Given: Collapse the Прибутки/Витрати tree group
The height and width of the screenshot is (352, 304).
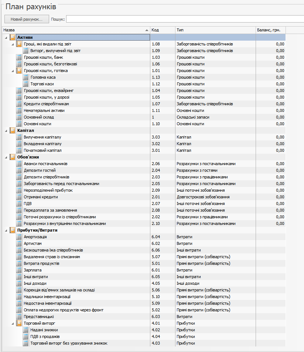Looking at the screenshot, I should [x=6, y=230].
